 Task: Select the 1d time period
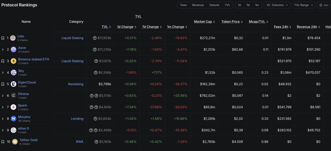point(240,5)
